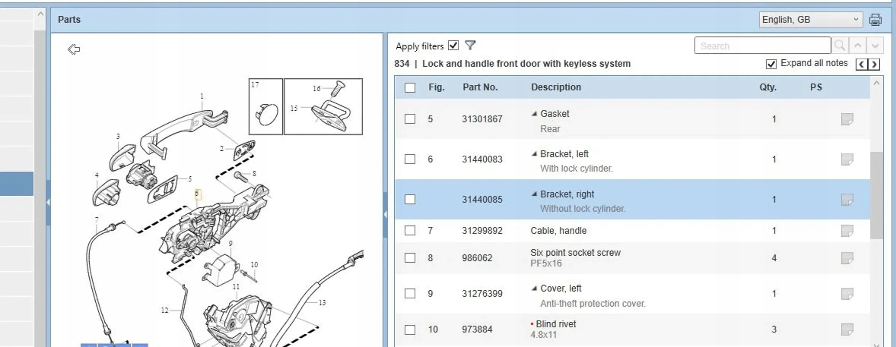The height and width of the screenshot is (347, 896).
Task: Jump to previous search result arrow
Action: pyautogui.click(x=857, y=45)
